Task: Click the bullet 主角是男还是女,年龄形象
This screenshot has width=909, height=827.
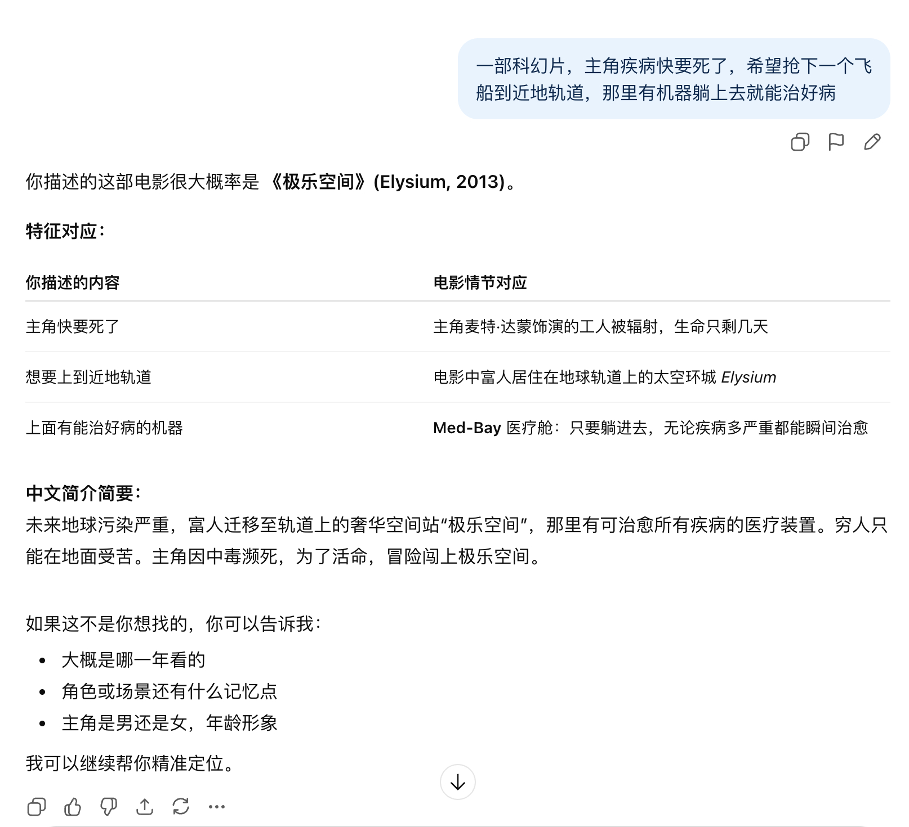Action: pos(169,722)
